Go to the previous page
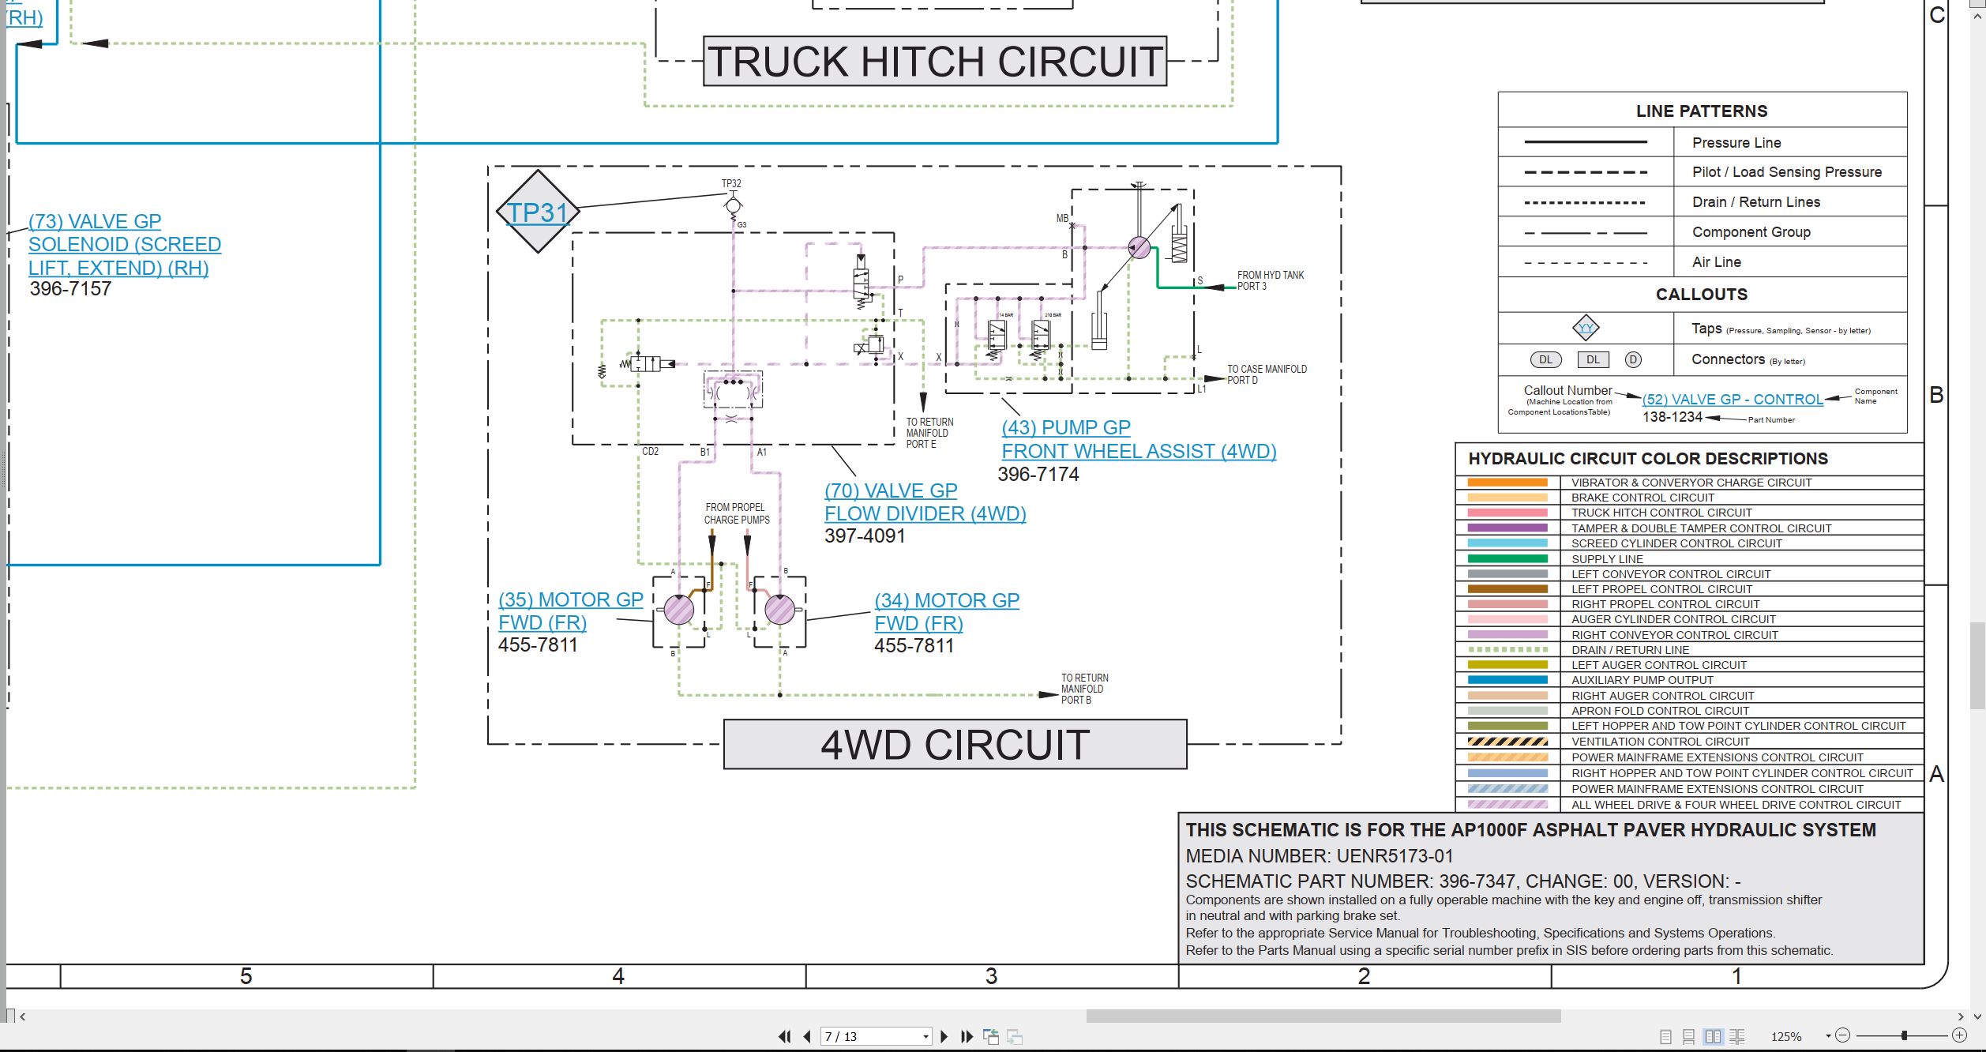 [x=807, y=1036]
